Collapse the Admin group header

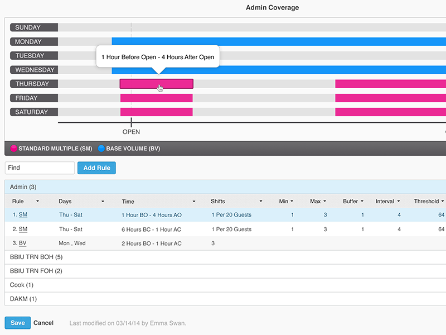(x=23, y=187)
